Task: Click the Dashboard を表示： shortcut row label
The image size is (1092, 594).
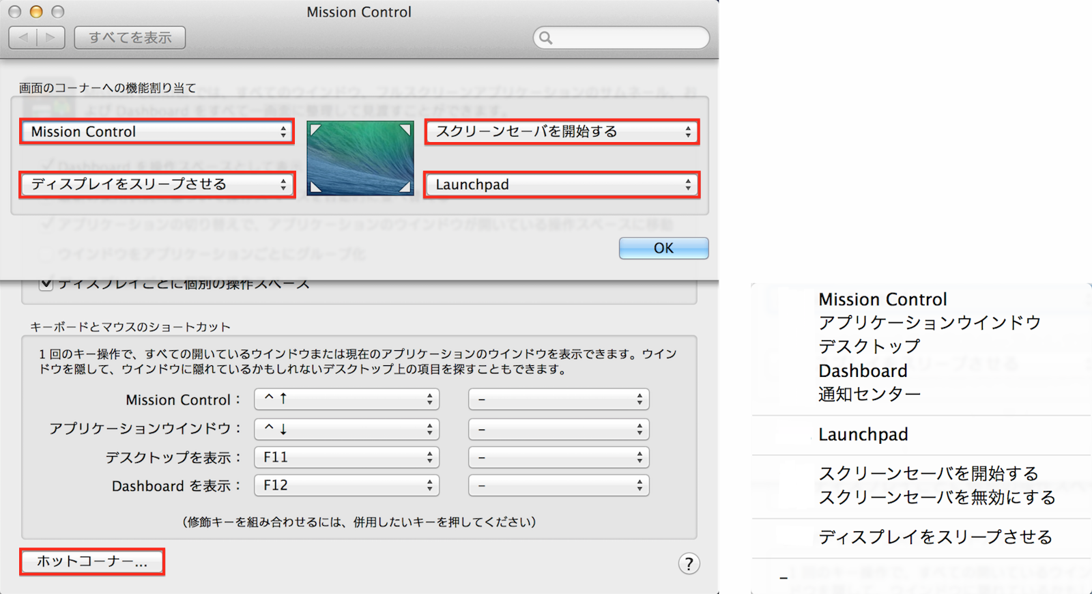Action: click(176, 486)
